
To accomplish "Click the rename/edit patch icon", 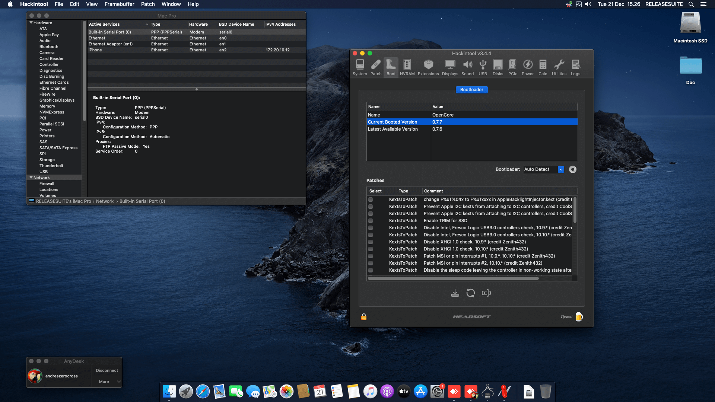I will click(x=486, y=293).
